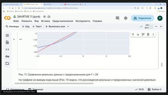Image resolution: width=168 pixels, height=95 pixels.
Task: Open the table of contents panel
Action: tap(7, 35)
